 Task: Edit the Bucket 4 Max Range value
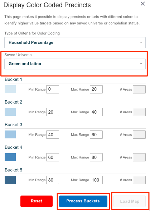coord(96,157)
